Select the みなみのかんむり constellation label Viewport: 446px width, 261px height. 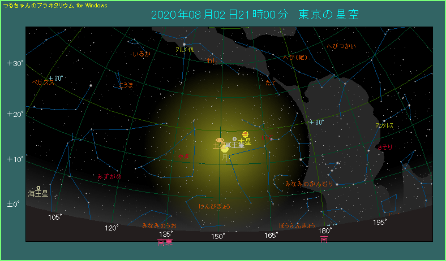[x=309, y=184]
